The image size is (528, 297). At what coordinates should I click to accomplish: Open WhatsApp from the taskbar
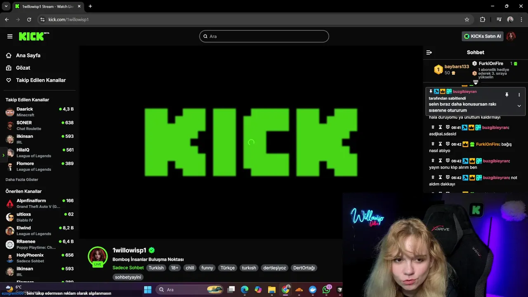point(326,290)
